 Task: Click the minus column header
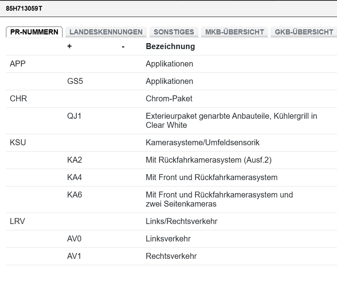tap(123, 47)
